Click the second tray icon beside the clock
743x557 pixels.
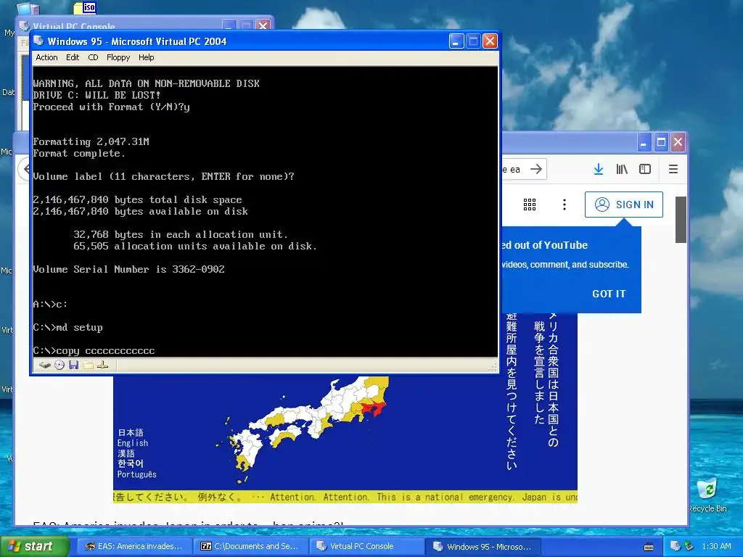coord(689,546)
